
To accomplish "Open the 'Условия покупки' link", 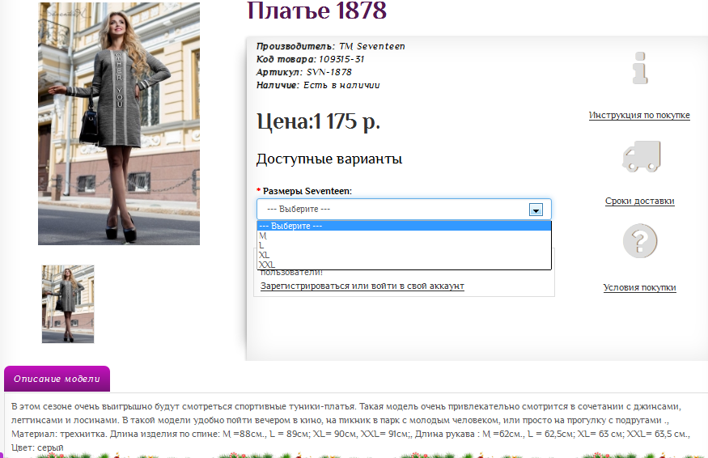I will (x=639, y=287).
